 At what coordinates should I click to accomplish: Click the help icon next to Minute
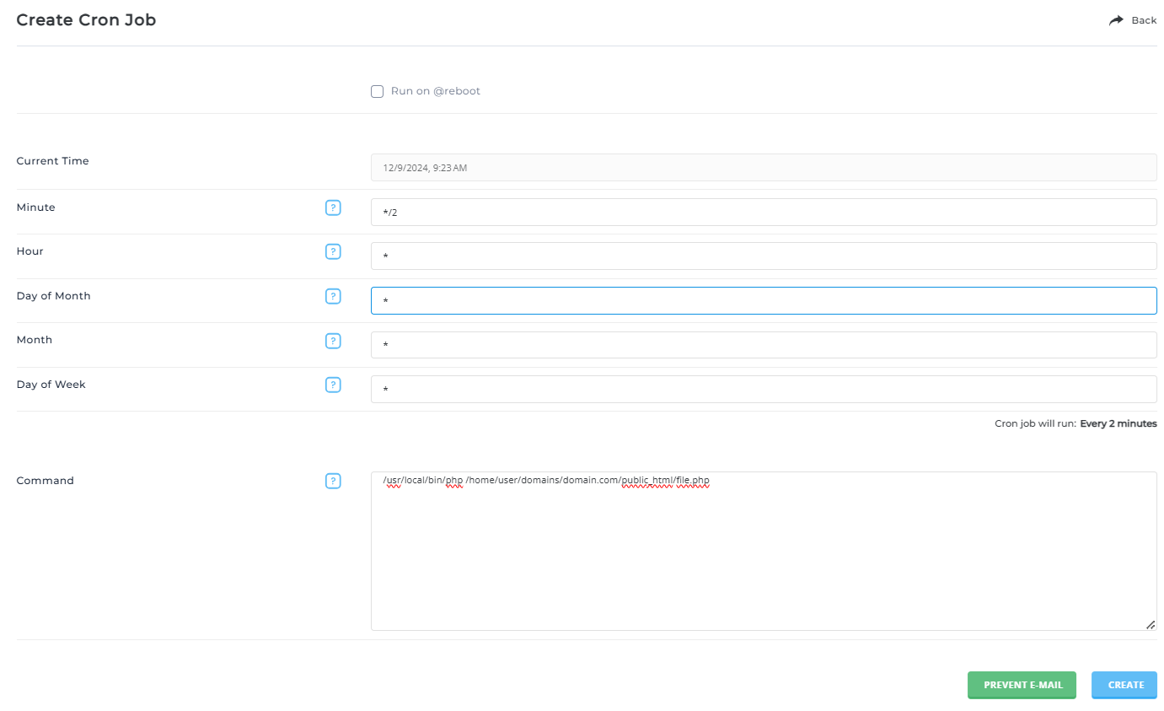(333, 207)
